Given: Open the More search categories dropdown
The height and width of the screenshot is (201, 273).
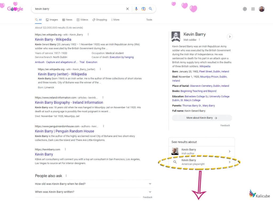Looking at the screenshot, I should (115, 20).
